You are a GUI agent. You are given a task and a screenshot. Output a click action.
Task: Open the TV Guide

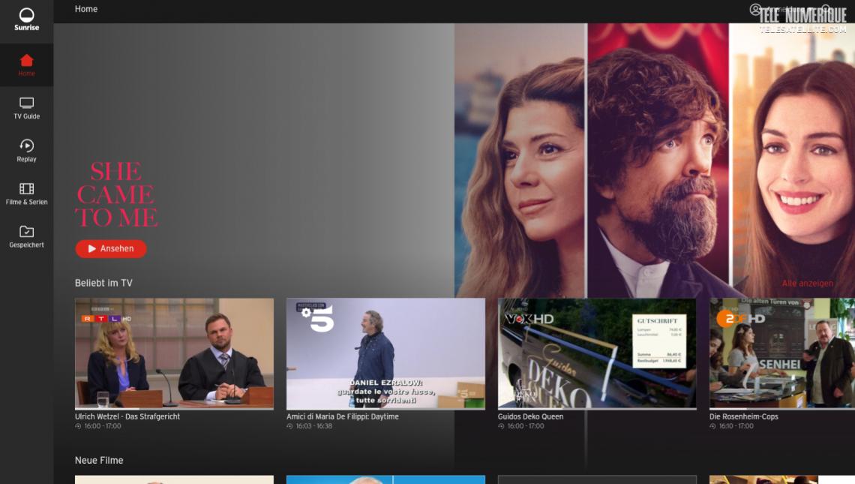[26, 108]
